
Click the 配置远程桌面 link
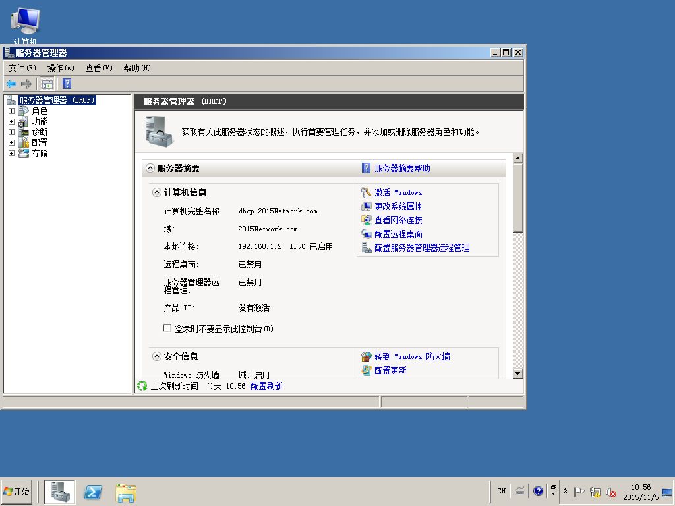(x=398, y=234)
